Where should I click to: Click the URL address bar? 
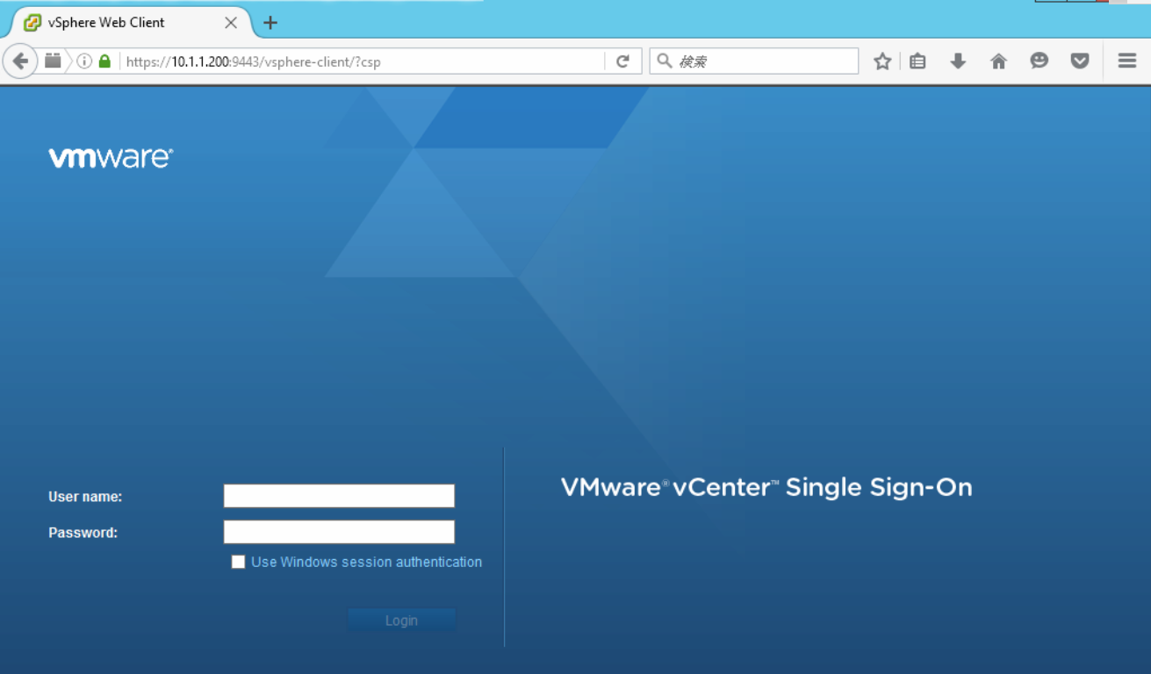pos(363,61)
